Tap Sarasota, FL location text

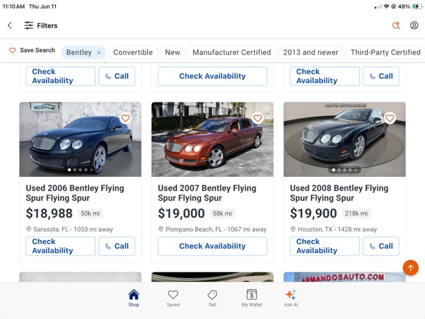coord(73,229)
